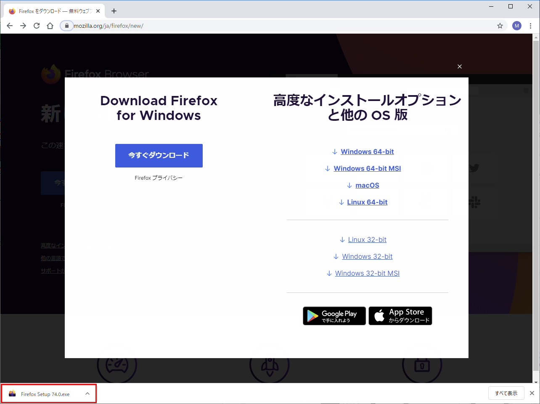Download the Linux 64-bit version
Viewport: 540px width, 404px height.
click(367, 202)
